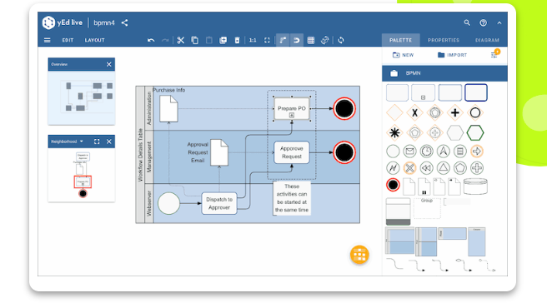Click the layout morph cube icon
This screenshot has width=547, height=303.
pos(325,40)
